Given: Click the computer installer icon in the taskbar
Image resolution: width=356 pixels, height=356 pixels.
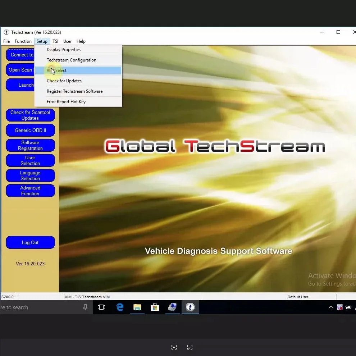Looking at the screenshot, I should tap(172, 307).
